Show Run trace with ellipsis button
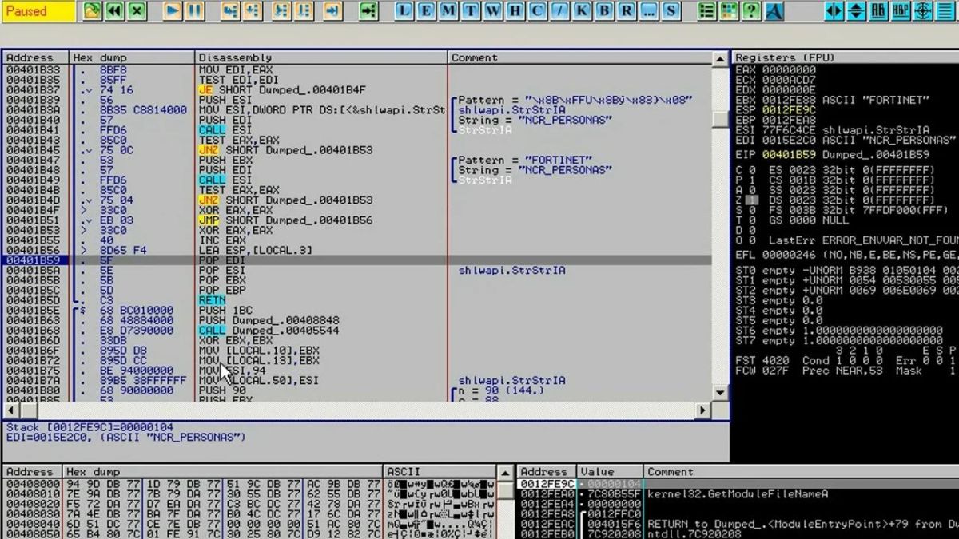959x539 pixels. (650, 11)
